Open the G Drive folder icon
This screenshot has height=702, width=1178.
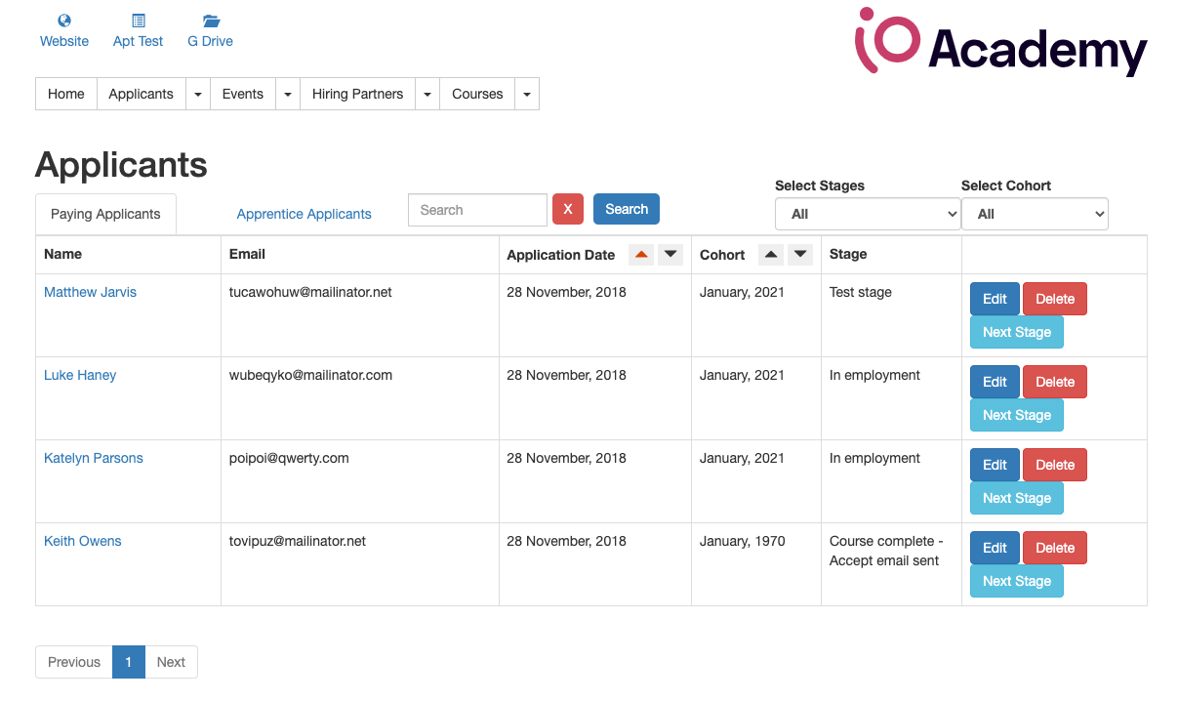[x=209, y=21]
